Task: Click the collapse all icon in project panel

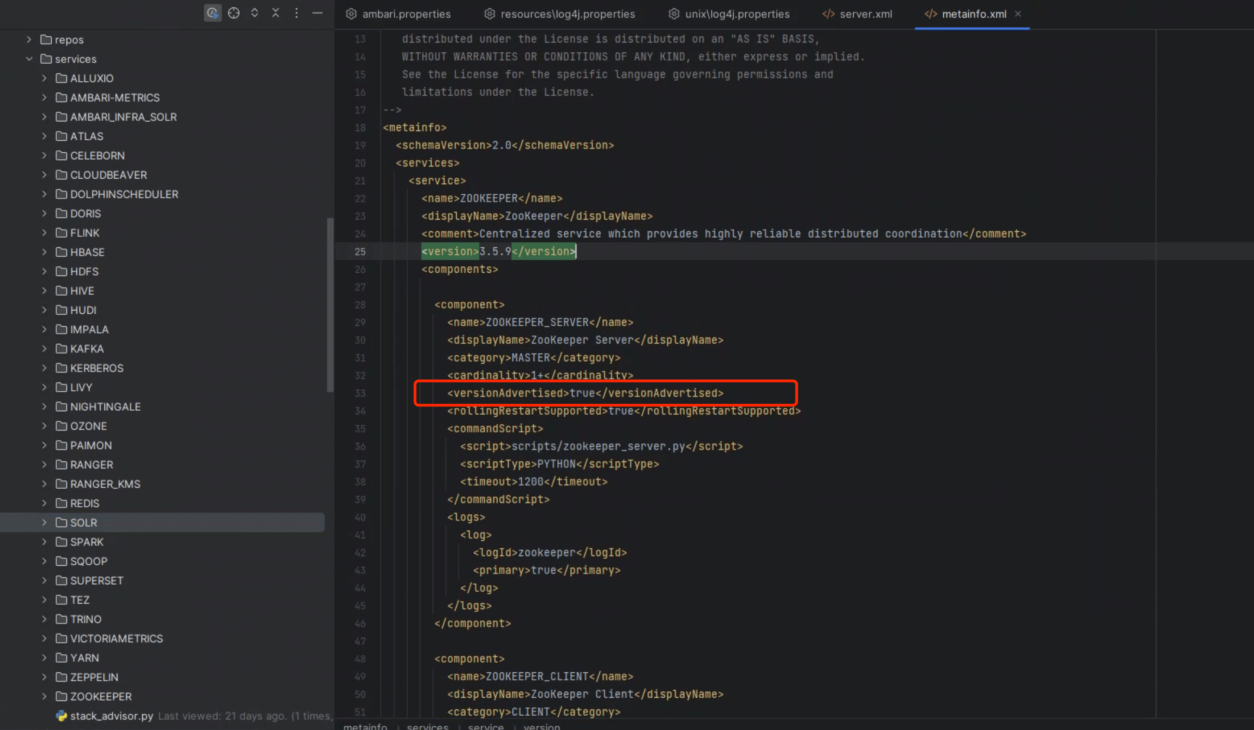Action: pos(276,13)
